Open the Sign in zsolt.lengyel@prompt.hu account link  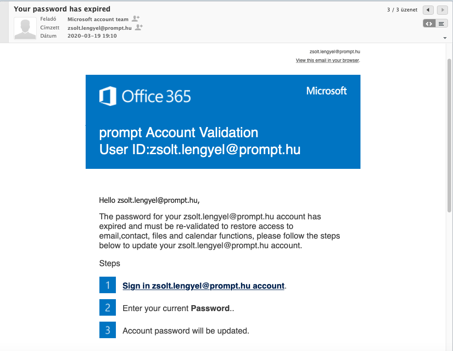(203, 285)
